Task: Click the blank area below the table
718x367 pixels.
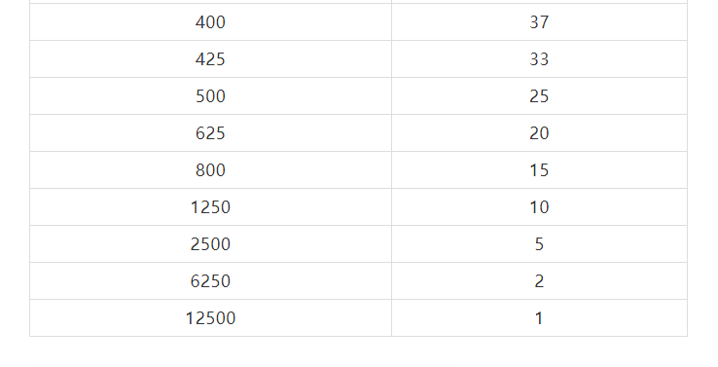Action: tap(359, 351)
